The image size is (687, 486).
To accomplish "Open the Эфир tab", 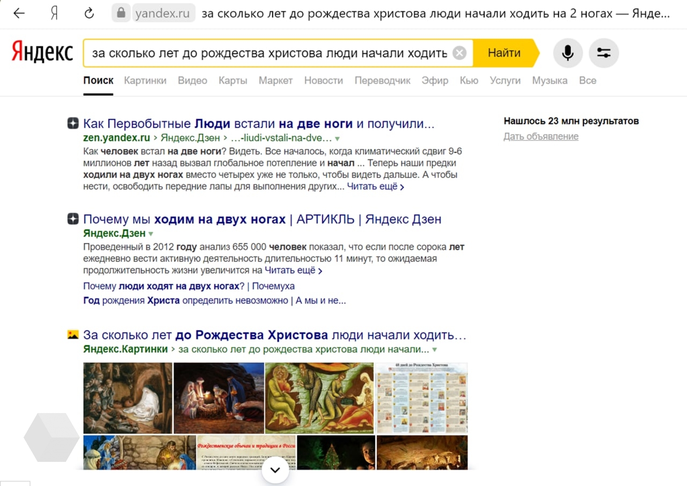I will [x=435, y=80].
